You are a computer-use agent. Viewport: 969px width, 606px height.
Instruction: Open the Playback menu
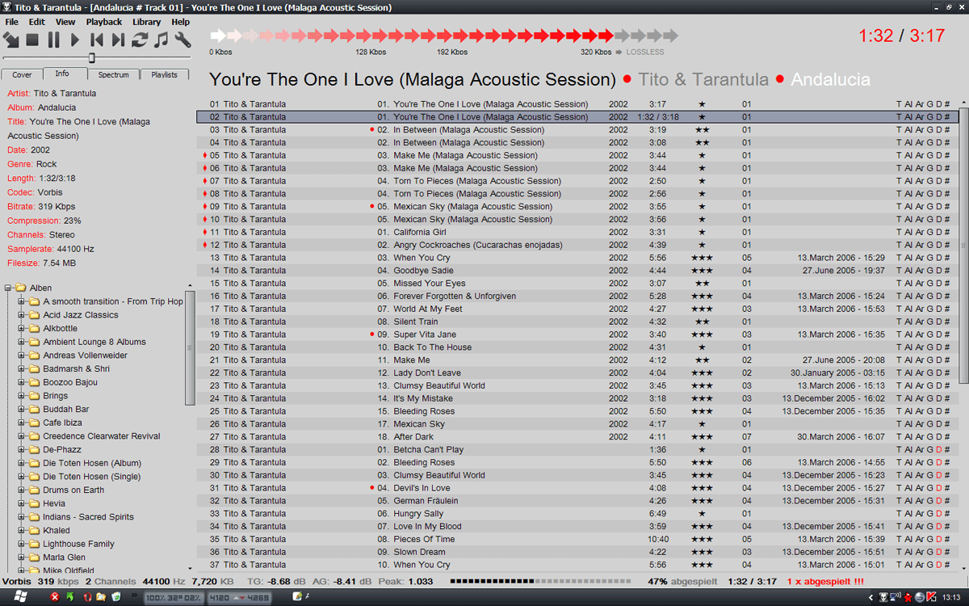click(x=104, y=22)
